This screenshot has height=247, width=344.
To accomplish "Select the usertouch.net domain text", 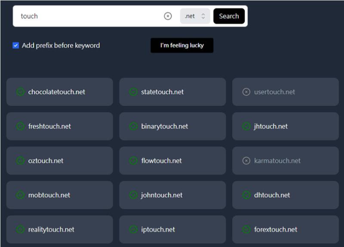I will [275, 92].
